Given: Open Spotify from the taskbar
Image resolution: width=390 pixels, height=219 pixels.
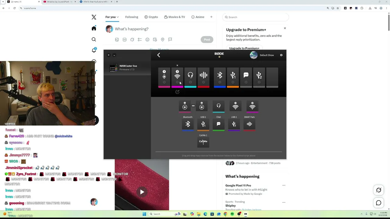Looking at the screenshot, I should click(x=232, y=214).
